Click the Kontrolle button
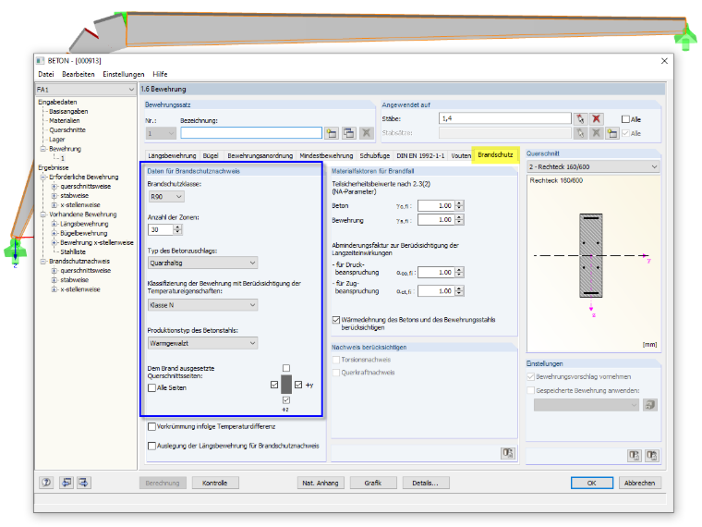702x527 pixels. (x=215, y=483)
